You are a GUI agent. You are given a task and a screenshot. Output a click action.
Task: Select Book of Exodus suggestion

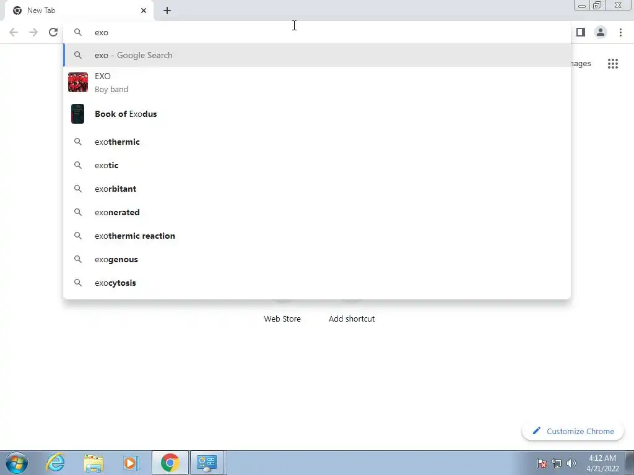[x=317, y=114]
